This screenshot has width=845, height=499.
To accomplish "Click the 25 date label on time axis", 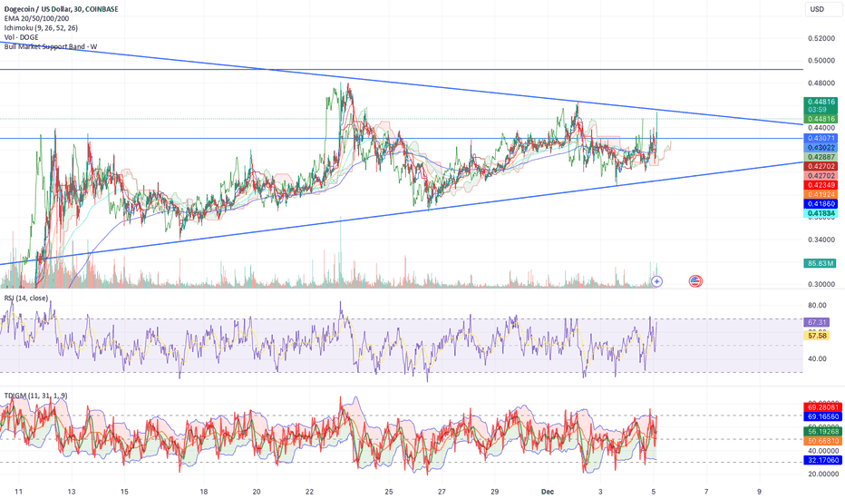I will 389,492.
